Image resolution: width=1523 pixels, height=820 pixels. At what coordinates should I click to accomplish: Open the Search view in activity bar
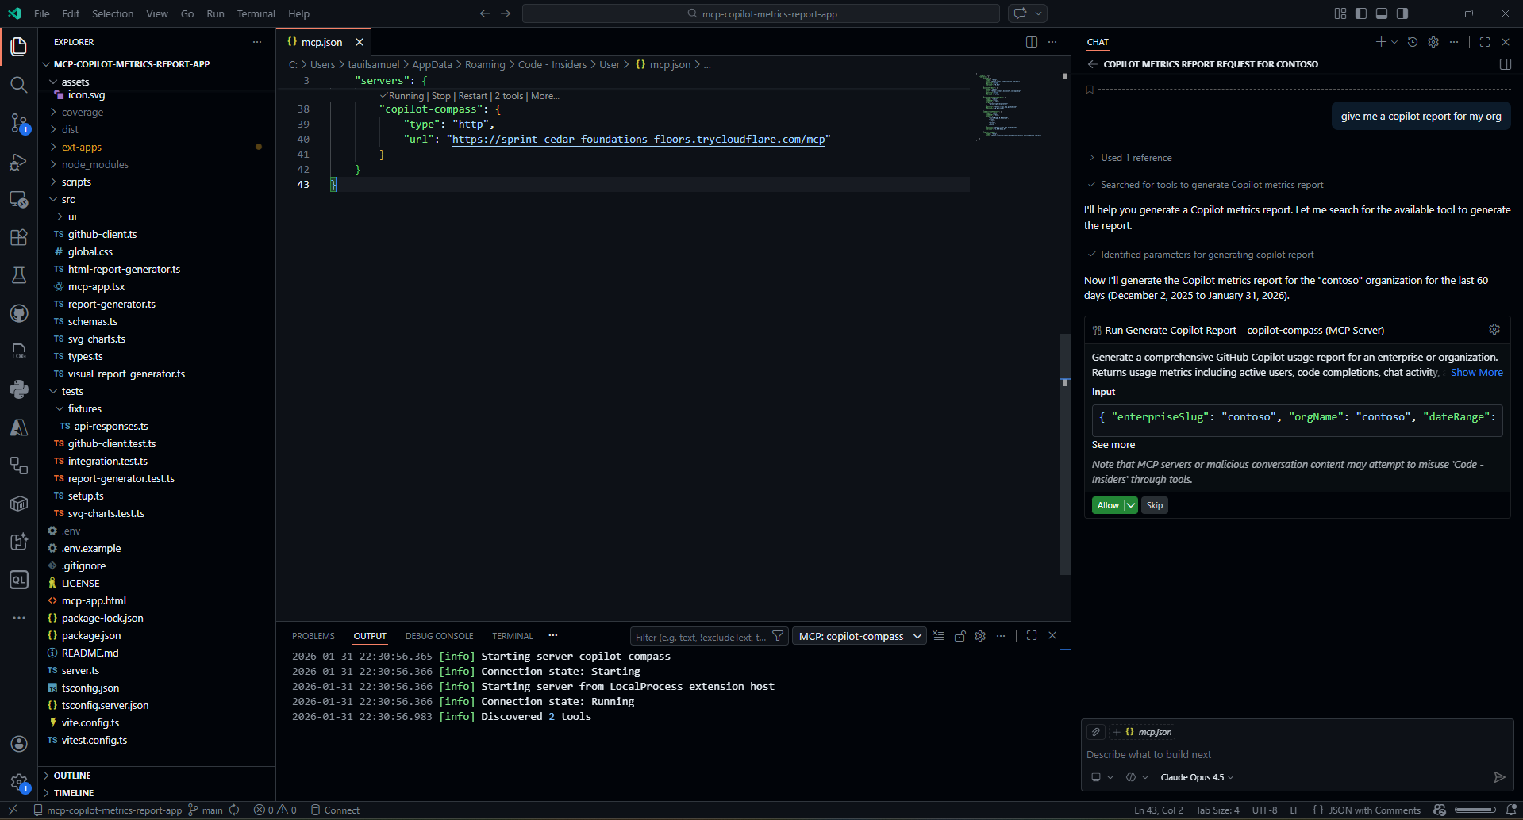coord(19,85)
